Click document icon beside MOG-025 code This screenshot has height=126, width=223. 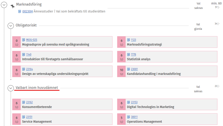coord(24,40)
